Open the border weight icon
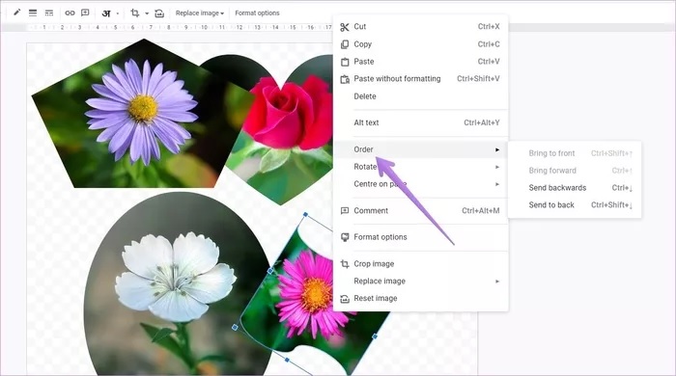 [33, 13]
